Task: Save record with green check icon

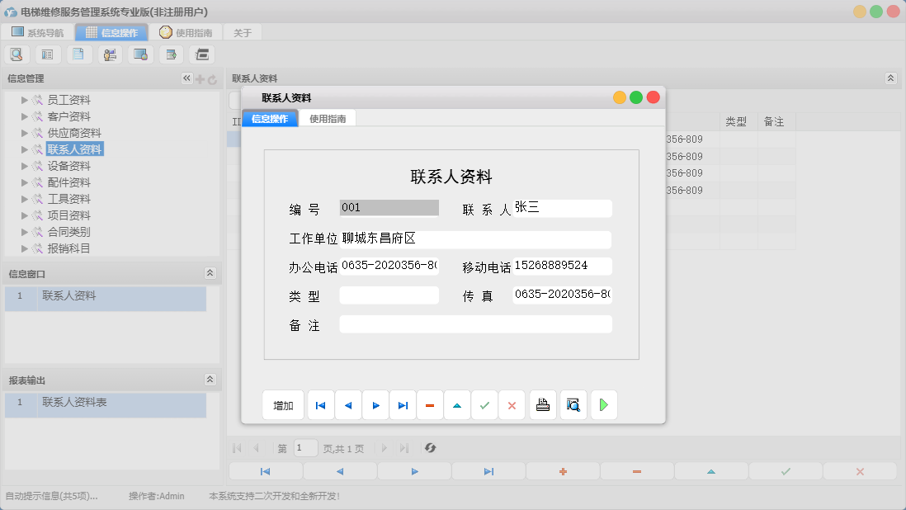Action: pyautogui.click(x=484, y=404)
